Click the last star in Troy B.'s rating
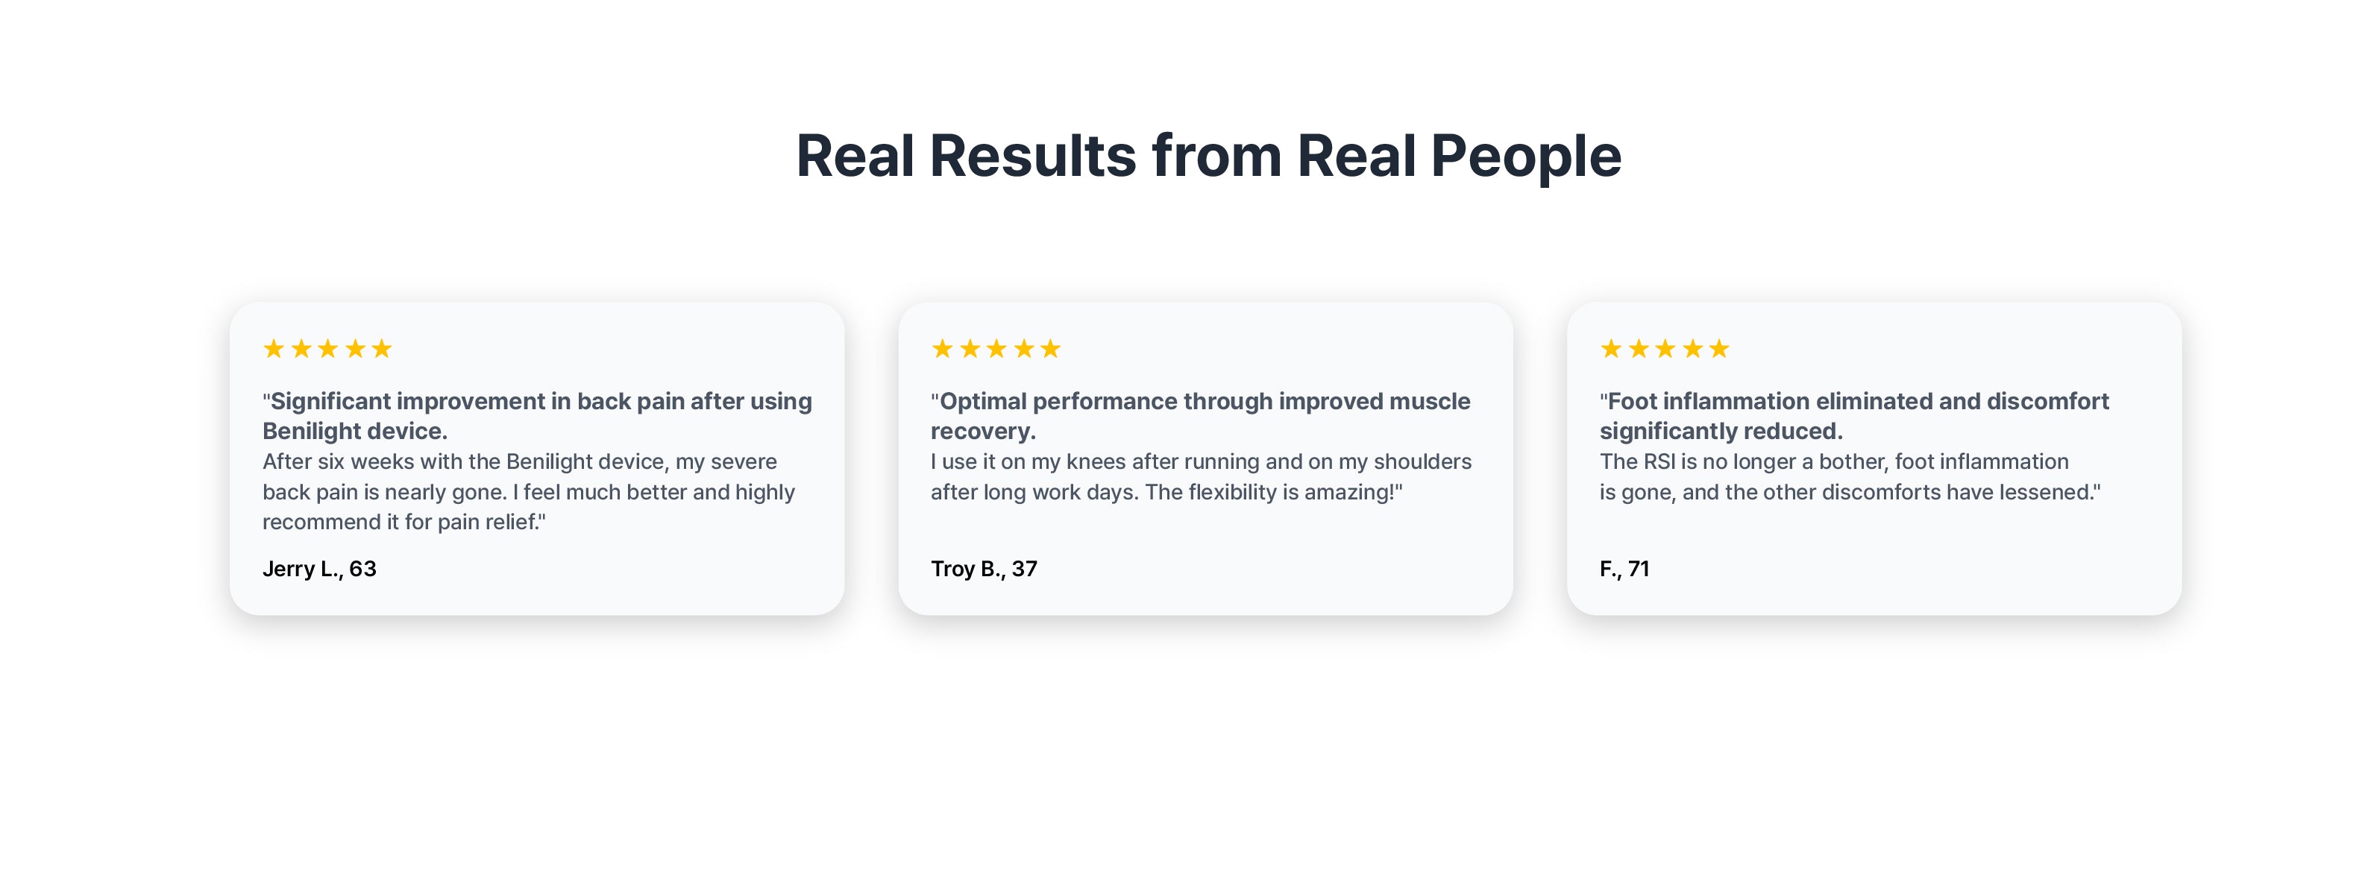This screenshot has height=896, width=2371. [x=1049, y=349]
